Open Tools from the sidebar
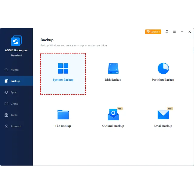This screenshot has height=194, width=194. (14, 115)
